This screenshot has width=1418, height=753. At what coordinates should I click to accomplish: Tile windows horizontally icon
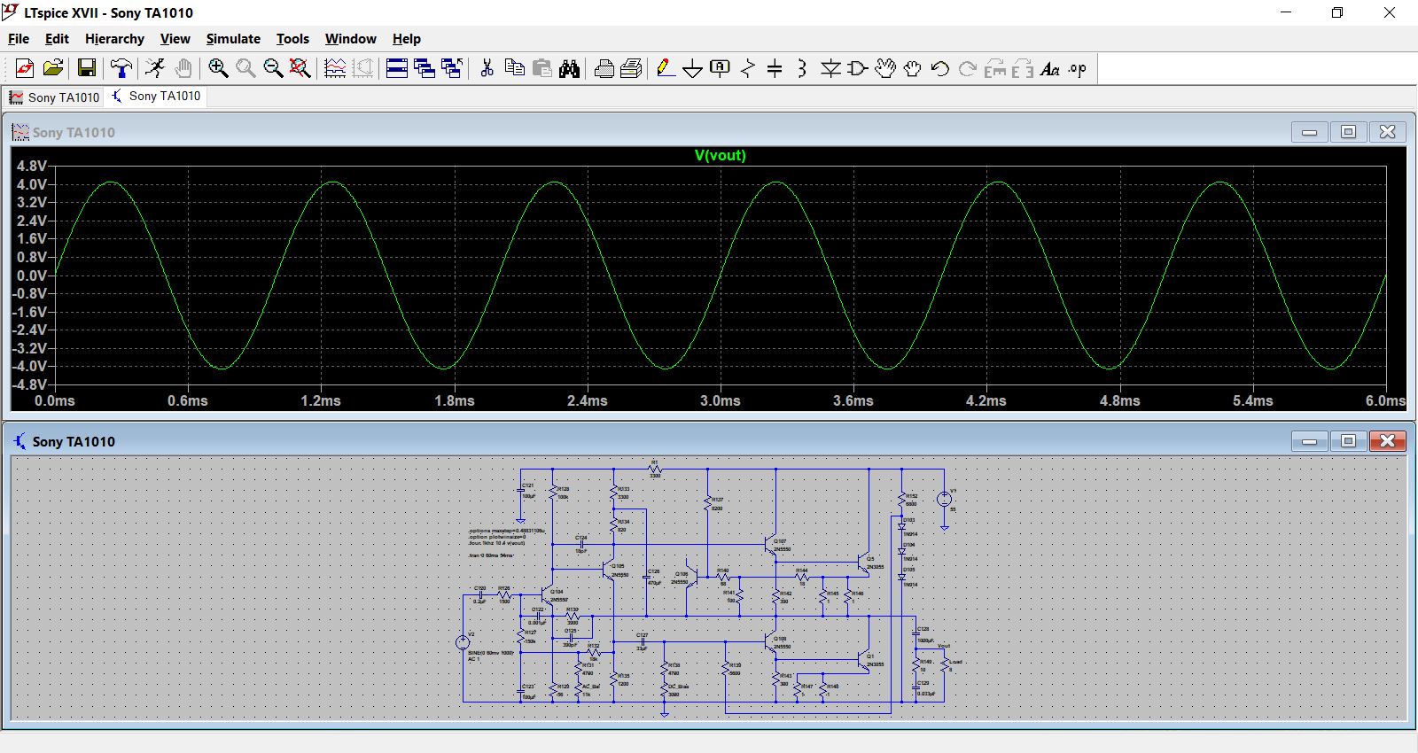(397, 68)
